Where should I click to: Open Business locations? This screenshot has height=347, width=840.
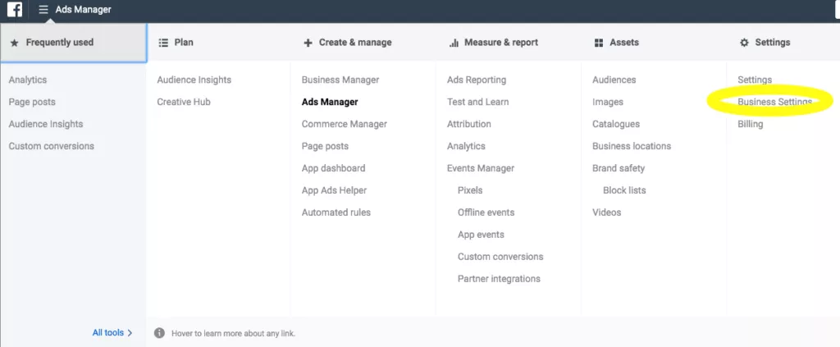point(632,146)
